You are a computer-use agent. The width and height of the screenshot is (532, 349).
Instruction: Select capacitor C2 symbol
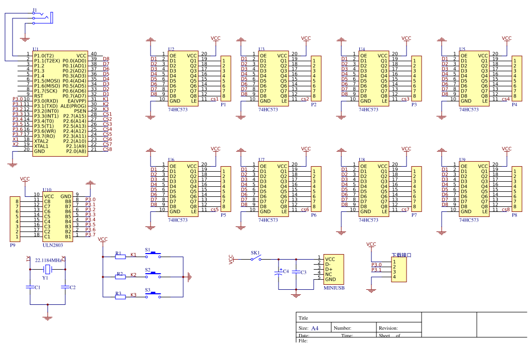(x=65, y=287)
